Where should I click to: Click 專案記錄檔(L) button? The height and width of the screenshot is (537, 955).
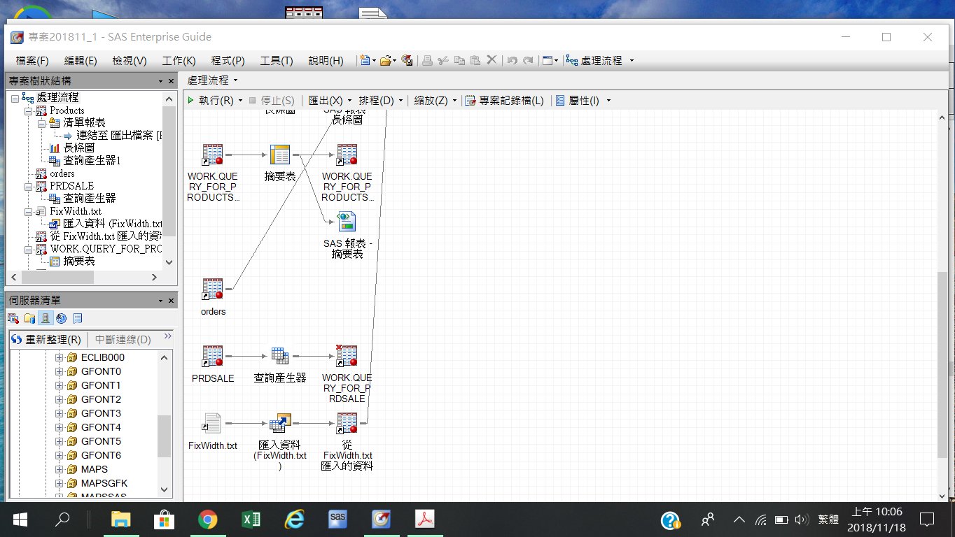(x=504, y=101)
